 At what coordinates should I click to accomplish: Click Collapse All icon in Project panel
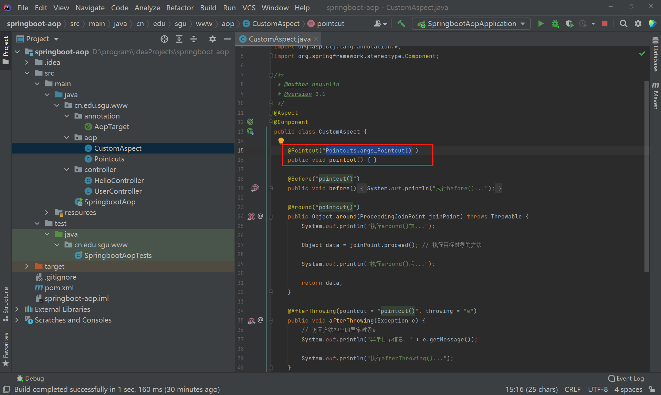(193, 39)
